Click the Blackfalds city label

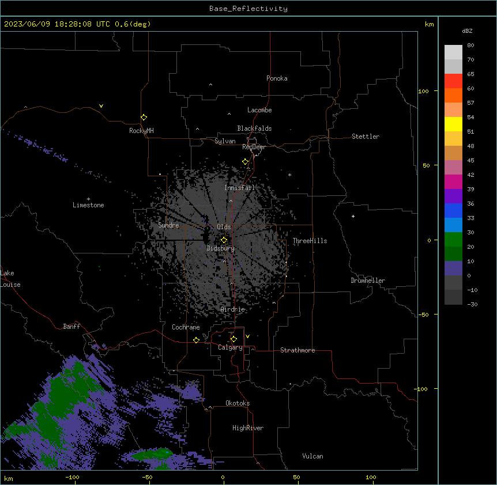(x=254, y=128)
